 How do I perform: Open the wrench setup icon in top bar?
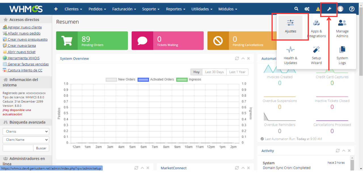(x=329, y=9)
